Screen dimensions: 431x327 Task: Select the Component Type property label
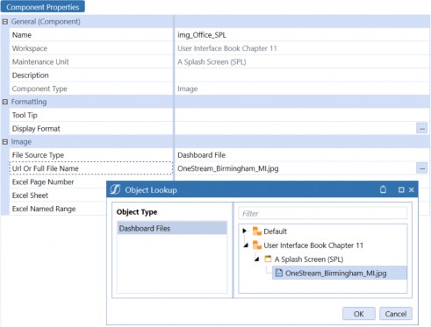pos(40,89)
